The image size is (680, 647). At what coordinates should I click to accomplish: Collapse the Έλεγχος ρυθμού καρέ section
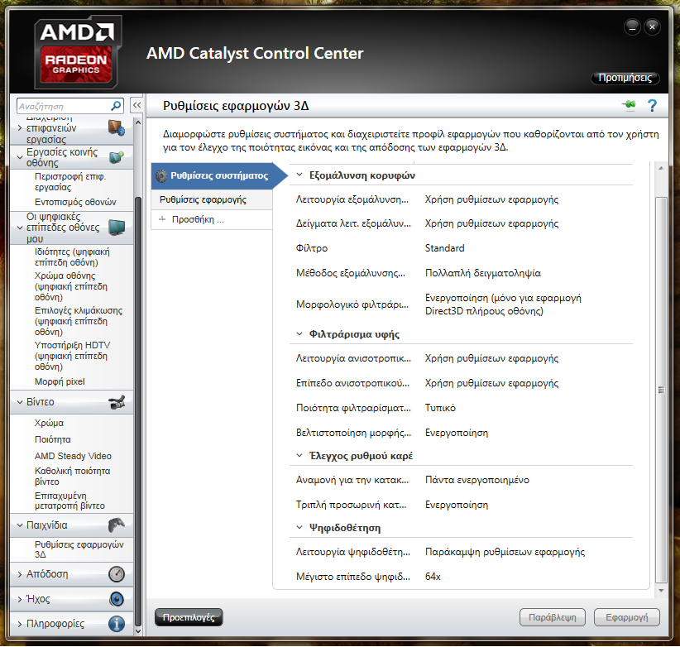299,455
